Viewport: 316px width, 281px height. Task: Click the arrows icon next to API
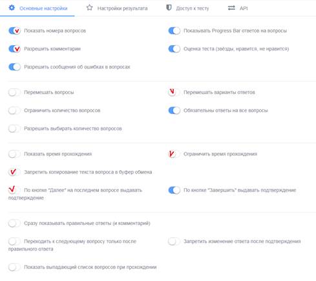pyautogui.click(x=231, y=8)
